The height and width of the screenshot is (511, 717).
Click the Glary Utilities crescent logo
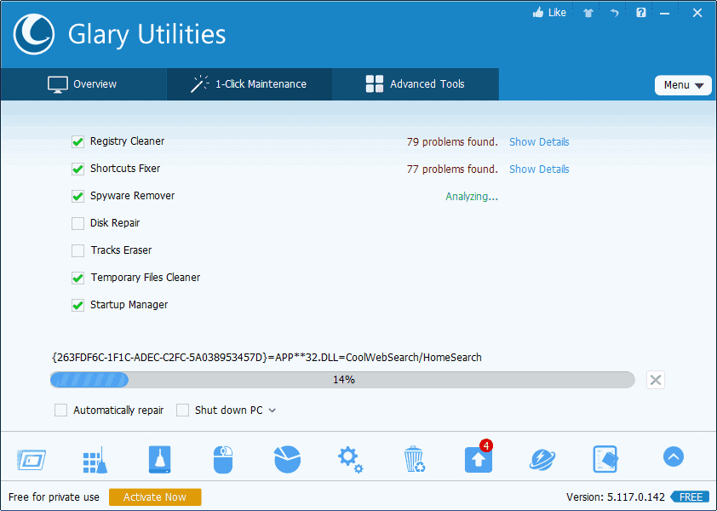(x=34, y=34)
